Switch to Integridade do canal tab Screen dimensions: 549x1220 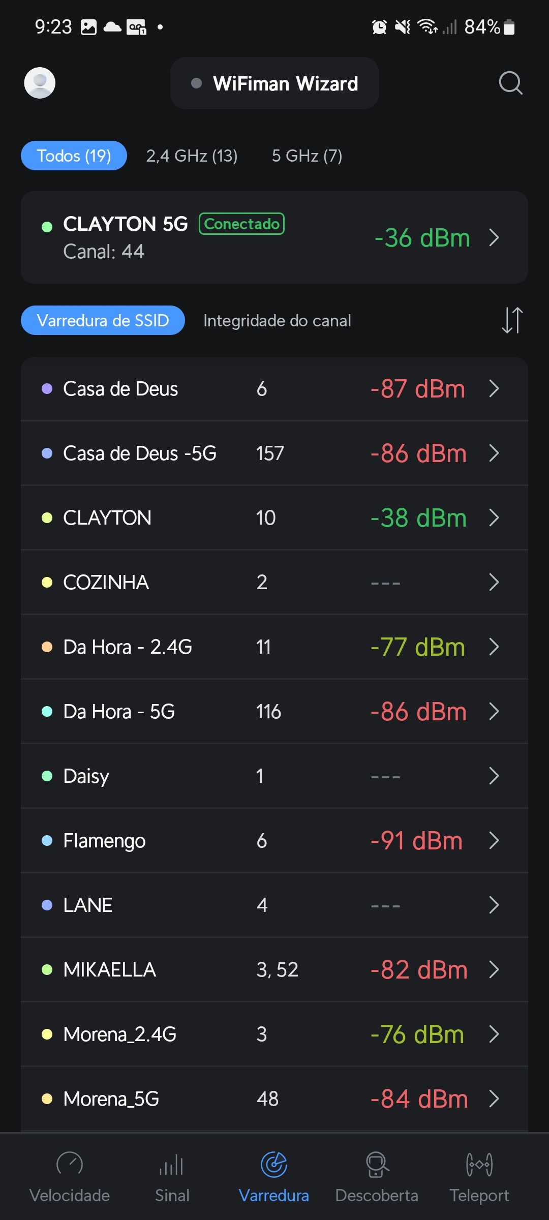[x=277, y=321]
